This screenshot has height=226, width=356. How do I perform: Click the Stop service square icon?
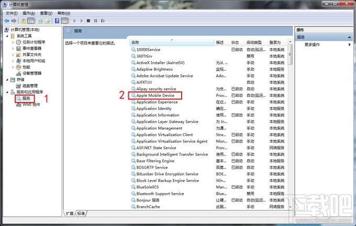tap(88, 21)
